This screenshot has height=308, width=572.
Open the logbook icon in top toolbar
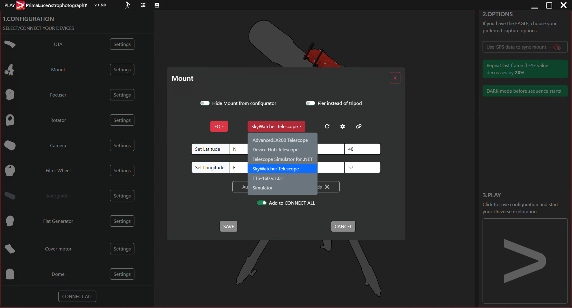[x=157, y=5]
